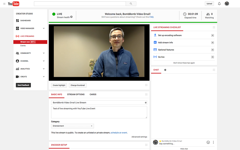Open the notifications bell
The width and height of the screenshot is (240, 150).
219,4
